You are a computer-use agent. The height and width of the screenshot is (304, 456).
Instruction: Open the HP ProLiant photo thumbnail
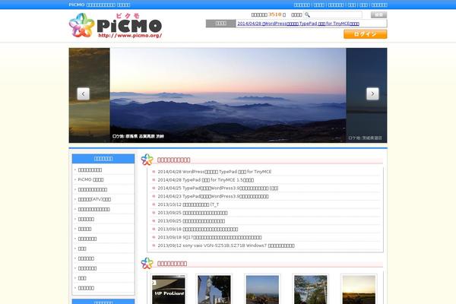tap(169, 290)
